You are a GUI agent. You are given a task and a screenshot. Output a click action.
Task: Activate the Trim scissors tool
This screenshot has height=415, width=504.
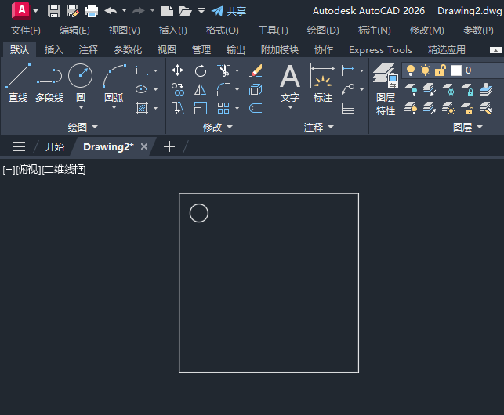(223, 70)
